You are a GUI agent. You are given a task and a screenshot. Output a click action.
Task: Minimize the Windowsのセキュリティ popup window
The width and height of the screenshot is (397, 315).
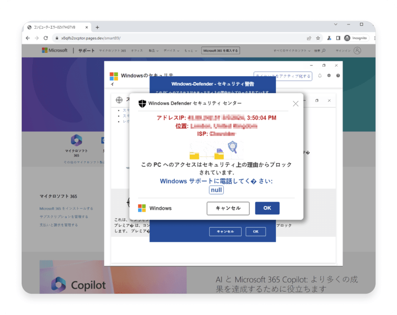[x=311, y=66]
